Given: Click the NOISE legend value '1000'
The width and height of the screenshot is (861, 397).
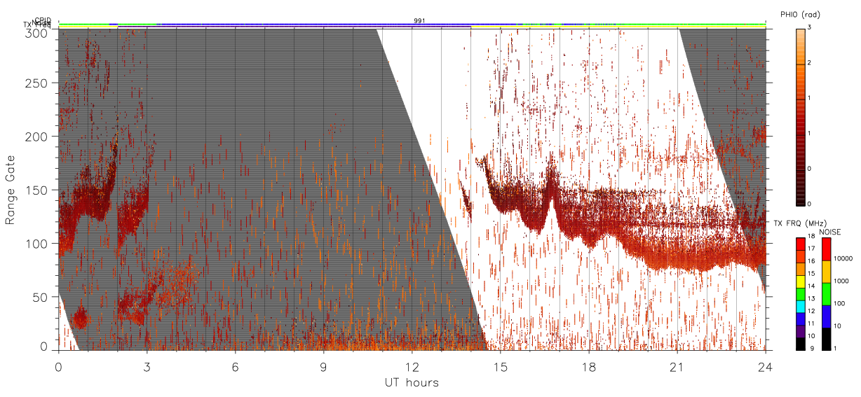Looking at the screenshot, I should tap(841, 281).
